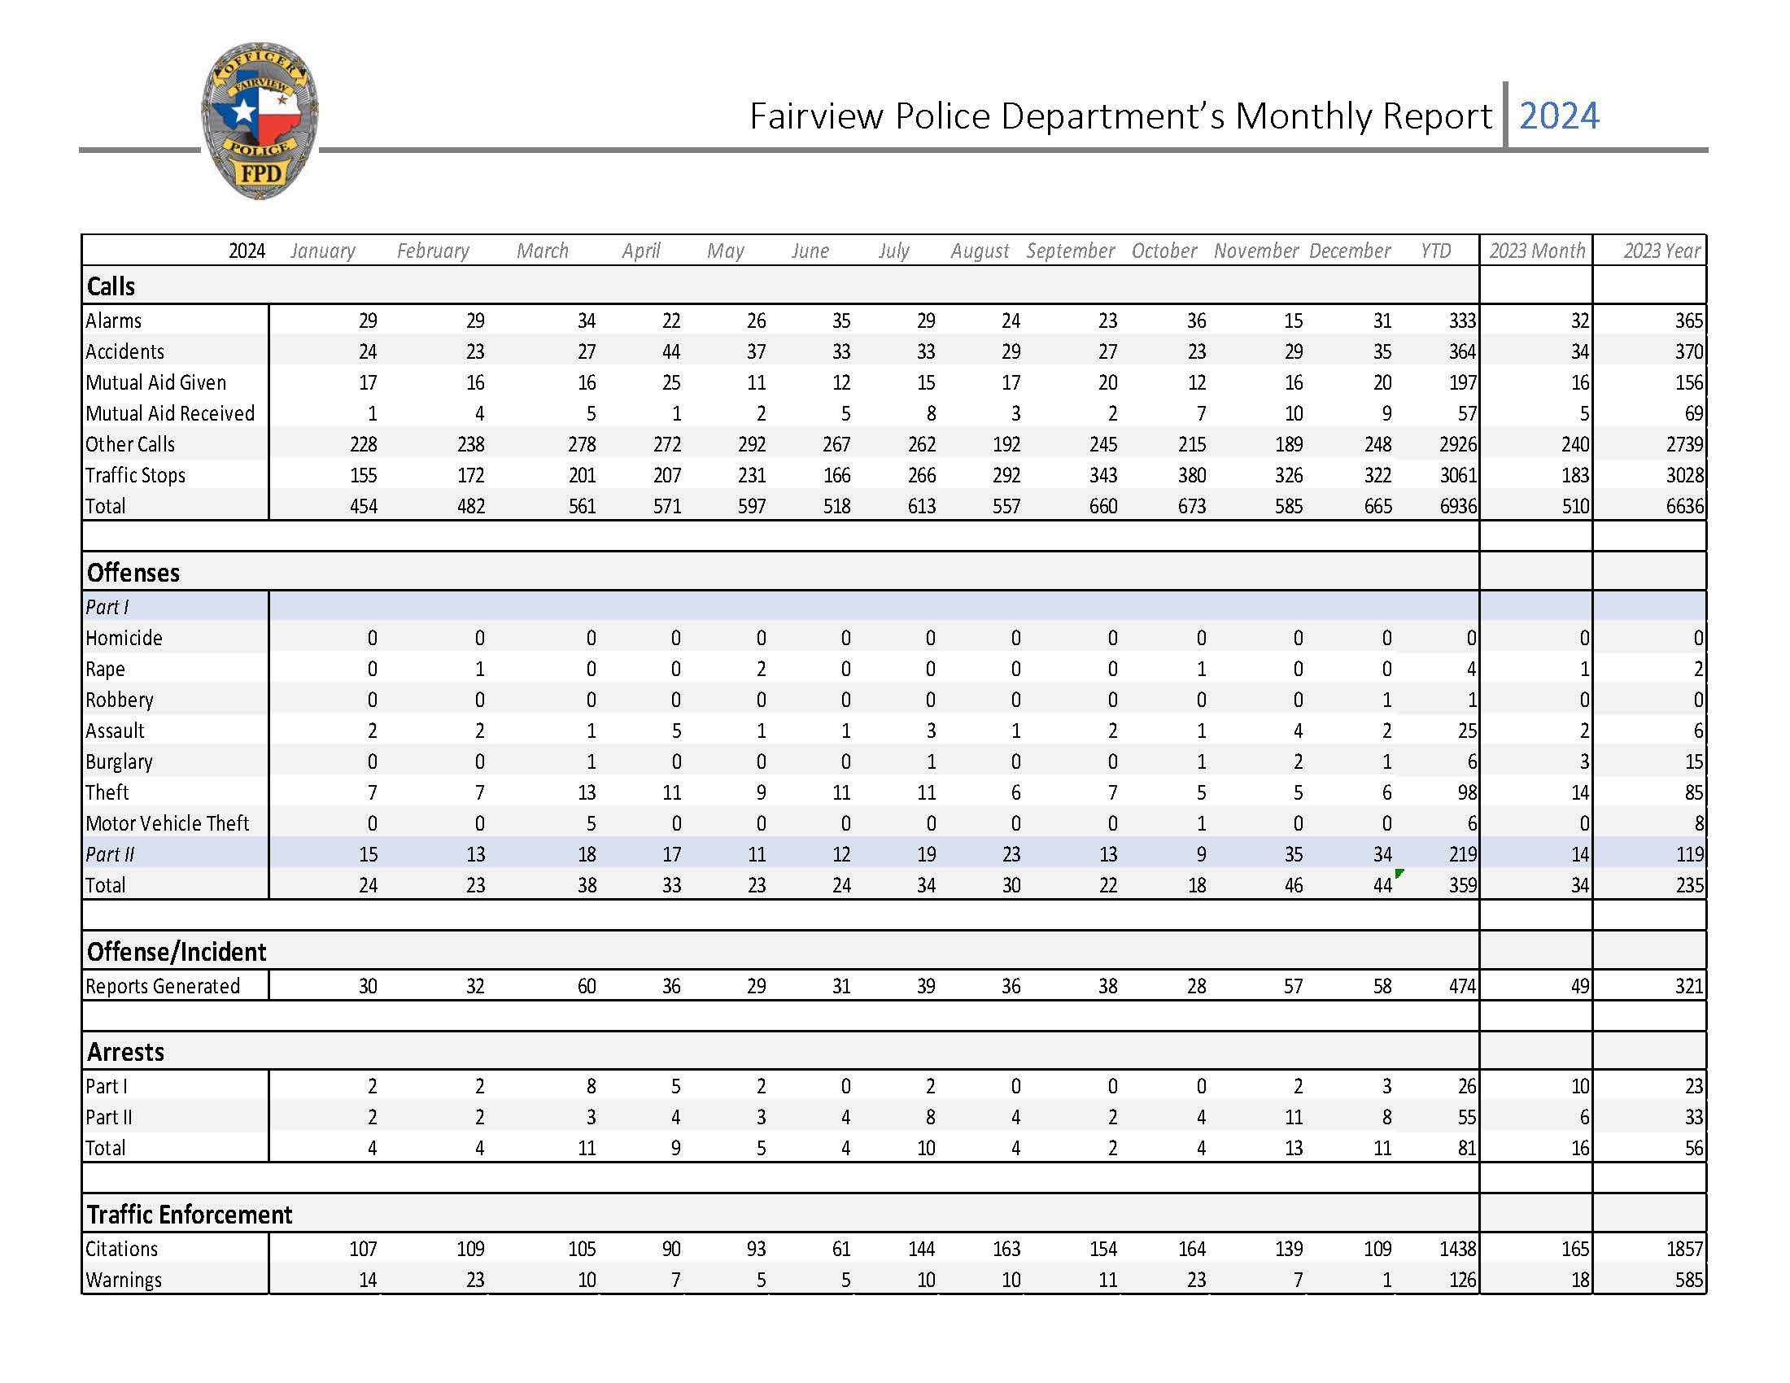The height and width of the screenshot is (1383, 1790).
Task: Click the Offenses total YTD value 359
Action: pyautogui.click(x=1462, y=885)
